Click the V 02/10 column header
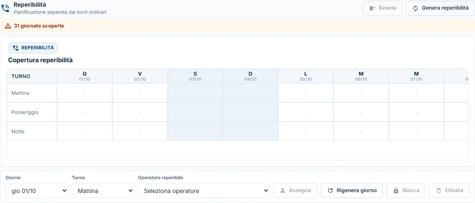The height and width of the screenshot is (203, 475). [140, 76]
